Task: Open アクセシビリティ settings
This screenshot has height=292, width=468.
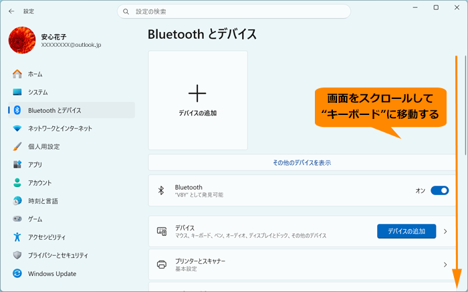Action: click(72, 237)
